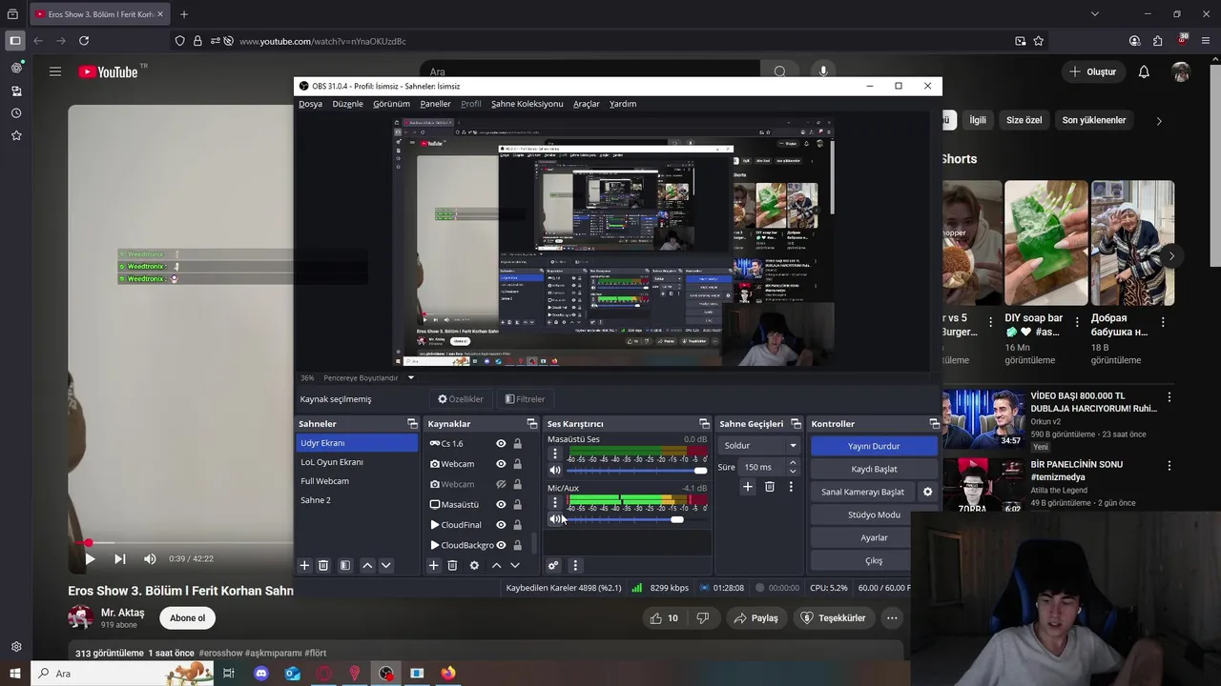Open browser tab list dropdown arrow

[1094, 14]
